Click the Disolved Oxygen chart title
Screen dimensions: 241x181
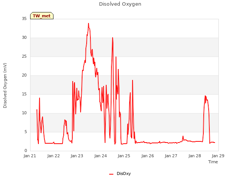click(x=120, y=4)
